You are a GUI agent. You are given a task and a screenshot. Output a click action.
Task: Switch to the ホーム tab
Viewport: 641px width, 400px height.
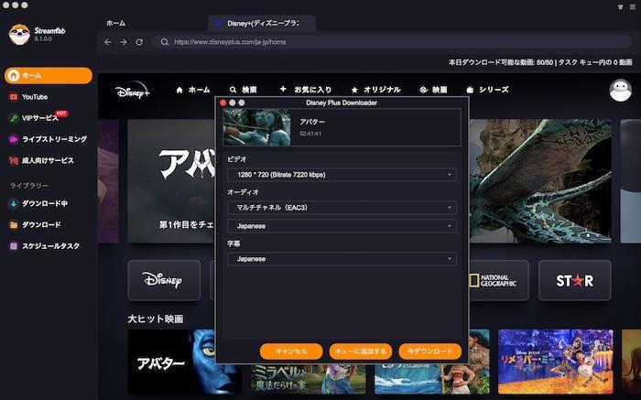point(115,23)
